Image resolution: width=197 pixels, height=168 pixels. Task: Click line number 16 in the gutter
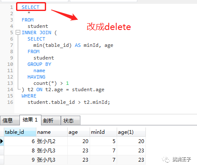[x=10, y=102]
